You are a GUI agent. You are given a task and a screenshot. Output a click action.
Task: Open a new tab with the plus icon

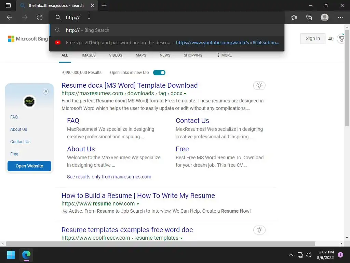tap(104, 5)
